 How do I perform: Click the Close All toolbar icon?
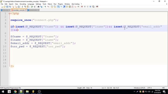[x=16, y=7]
